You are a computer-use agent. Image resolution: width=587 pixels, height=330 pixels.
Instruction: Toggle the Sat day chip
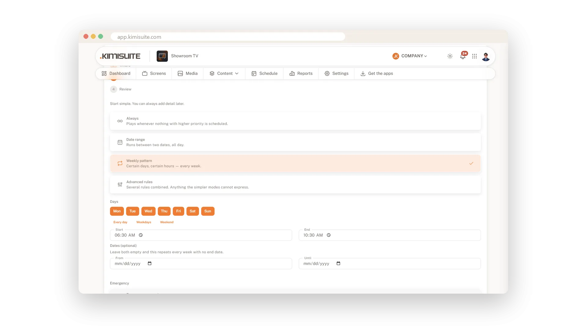[x=193, y=211]
